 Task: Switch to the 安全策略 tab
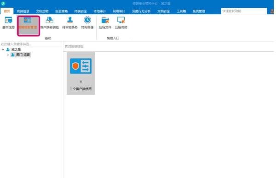[x=62, y=11]
